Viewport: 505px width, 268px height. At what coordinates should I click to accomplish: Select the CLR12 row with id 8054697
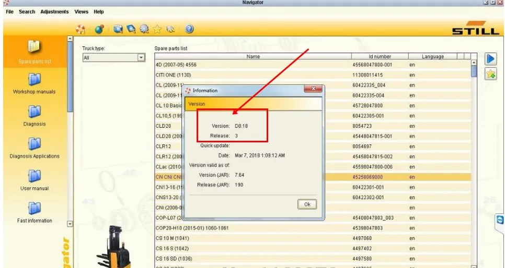click(313, 146)
